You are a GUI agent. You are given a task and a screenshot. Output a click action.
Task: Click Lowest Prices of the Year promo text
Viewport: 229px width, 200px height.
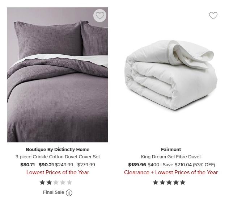pos(58,172)
